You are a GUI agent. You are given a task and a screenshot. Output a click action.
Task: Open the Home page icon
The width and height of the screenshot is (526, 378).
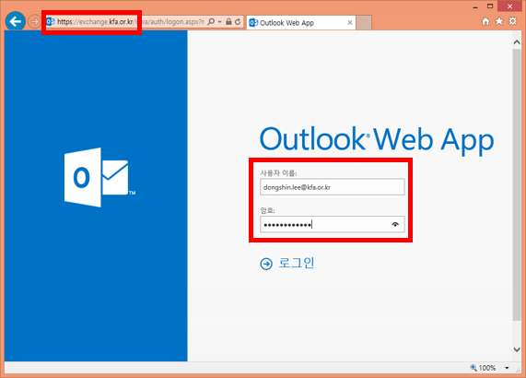tap(485, 22)
